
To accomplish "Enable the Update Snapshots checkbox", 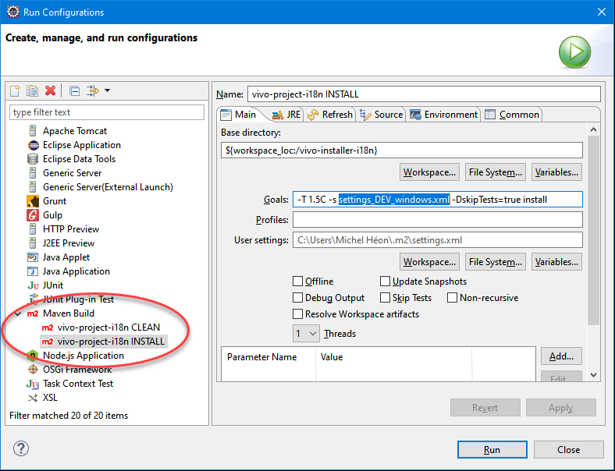I will point(386,282).
